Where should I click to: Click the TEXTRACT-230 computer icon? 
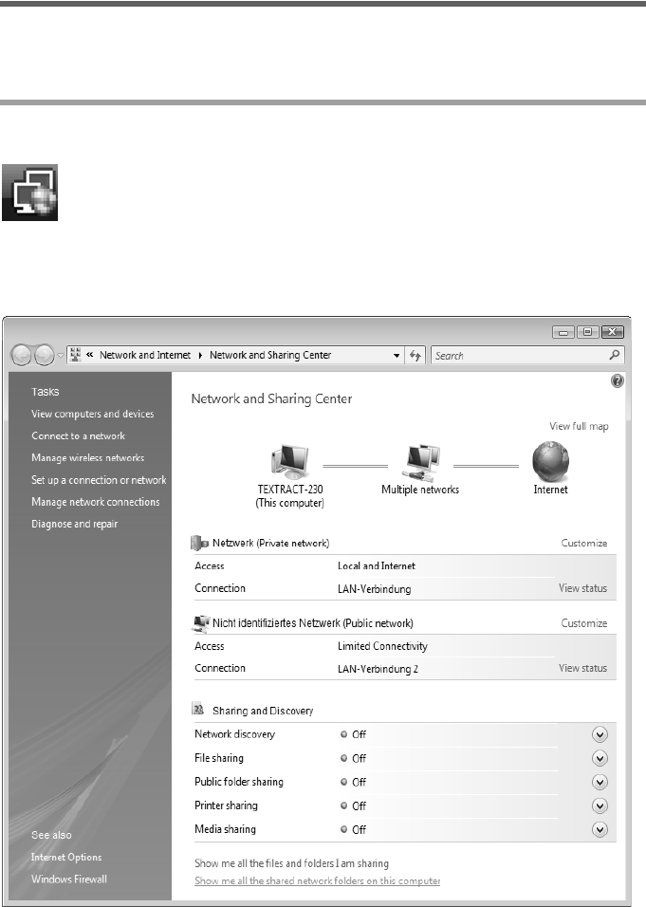coord(289,462)
